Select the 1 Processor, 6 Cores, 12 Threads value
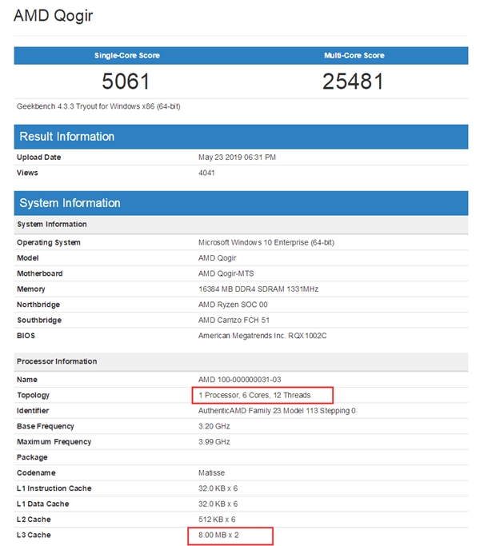Viewport: 480px width, 546px height. click(254, 395)
